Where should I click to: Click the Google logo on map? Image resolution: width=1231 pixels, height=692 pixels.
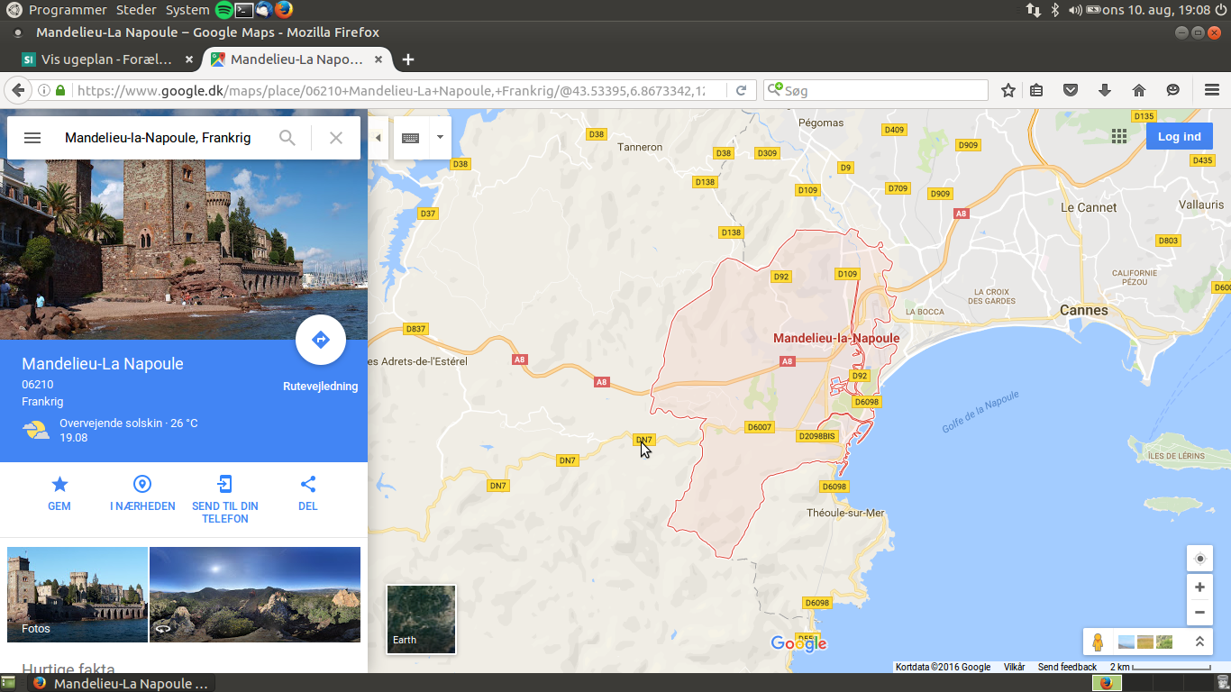pyautogui.click(x=799, y=643)
